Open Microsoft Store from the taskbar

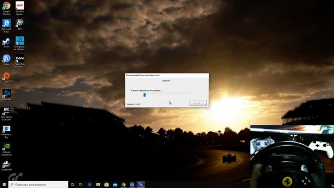point(106,184)
